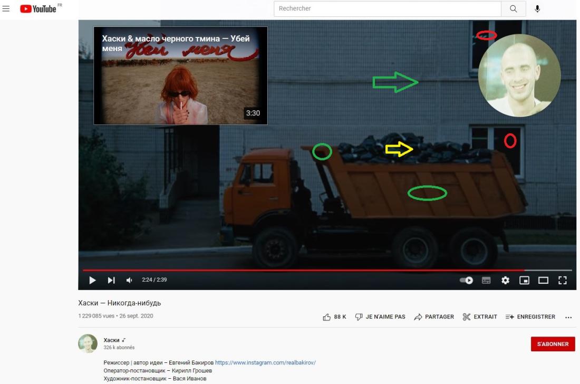580x384 pixels.
Task: Click JE N'AIME PAS dislike button
Action: 380,317
